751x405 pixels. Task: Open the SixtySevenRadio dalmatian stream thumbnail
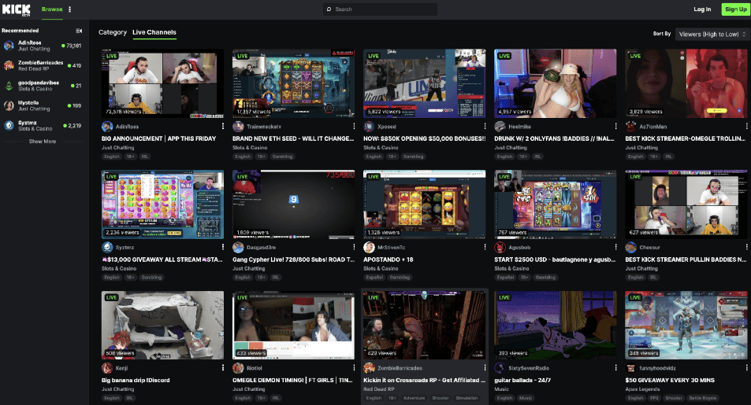555,325
